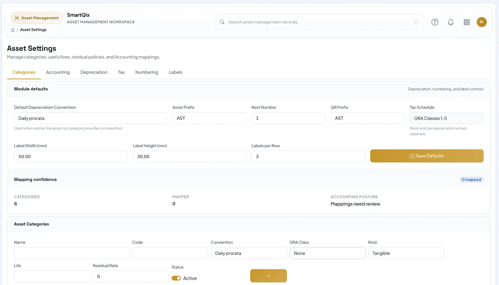Open the GRA Class dropdown

coord(327,253)
